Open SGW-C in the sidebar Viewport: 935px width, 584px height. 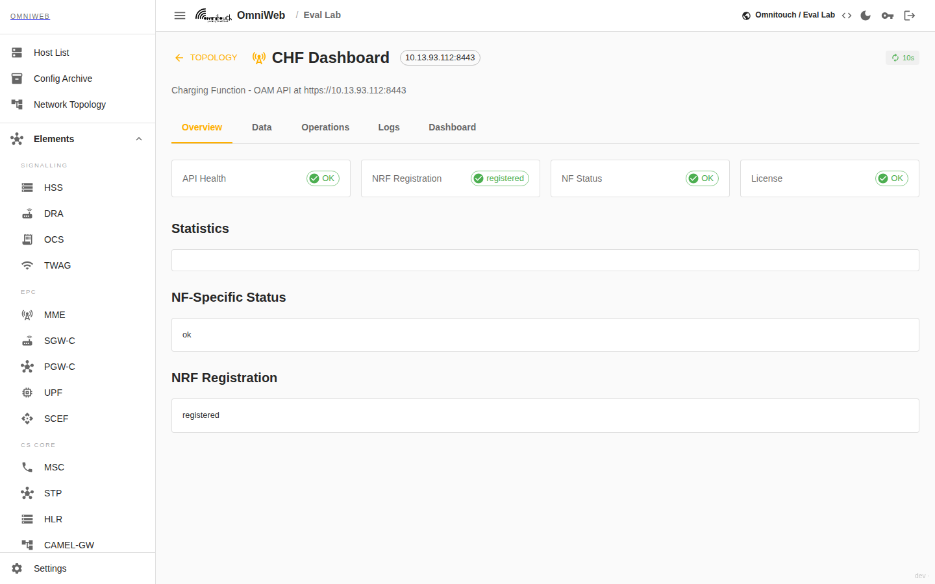[78, 341]
